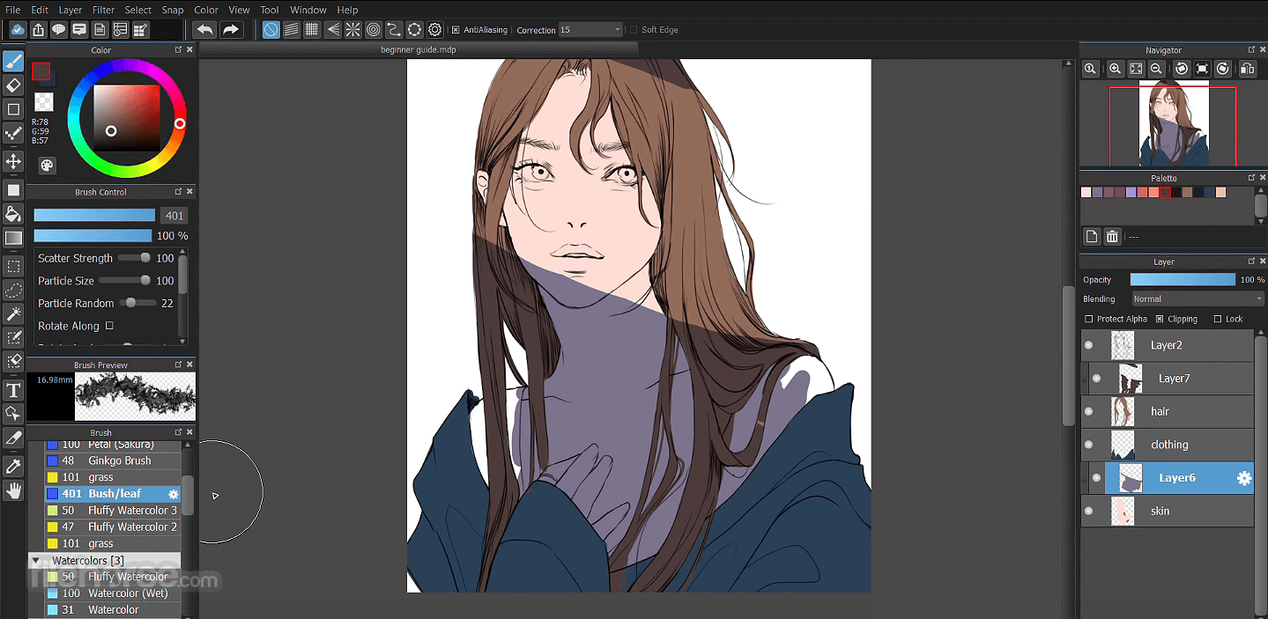The width and height of the screenshot is (1268, 619).
Task: Open the cloud save icon
Action: pyautogui.click(x=18, y=30)
